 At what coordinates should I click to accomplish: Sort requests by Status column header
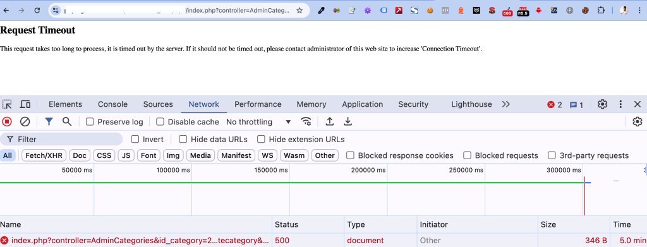pyautogui.click(x=308, y=225)
